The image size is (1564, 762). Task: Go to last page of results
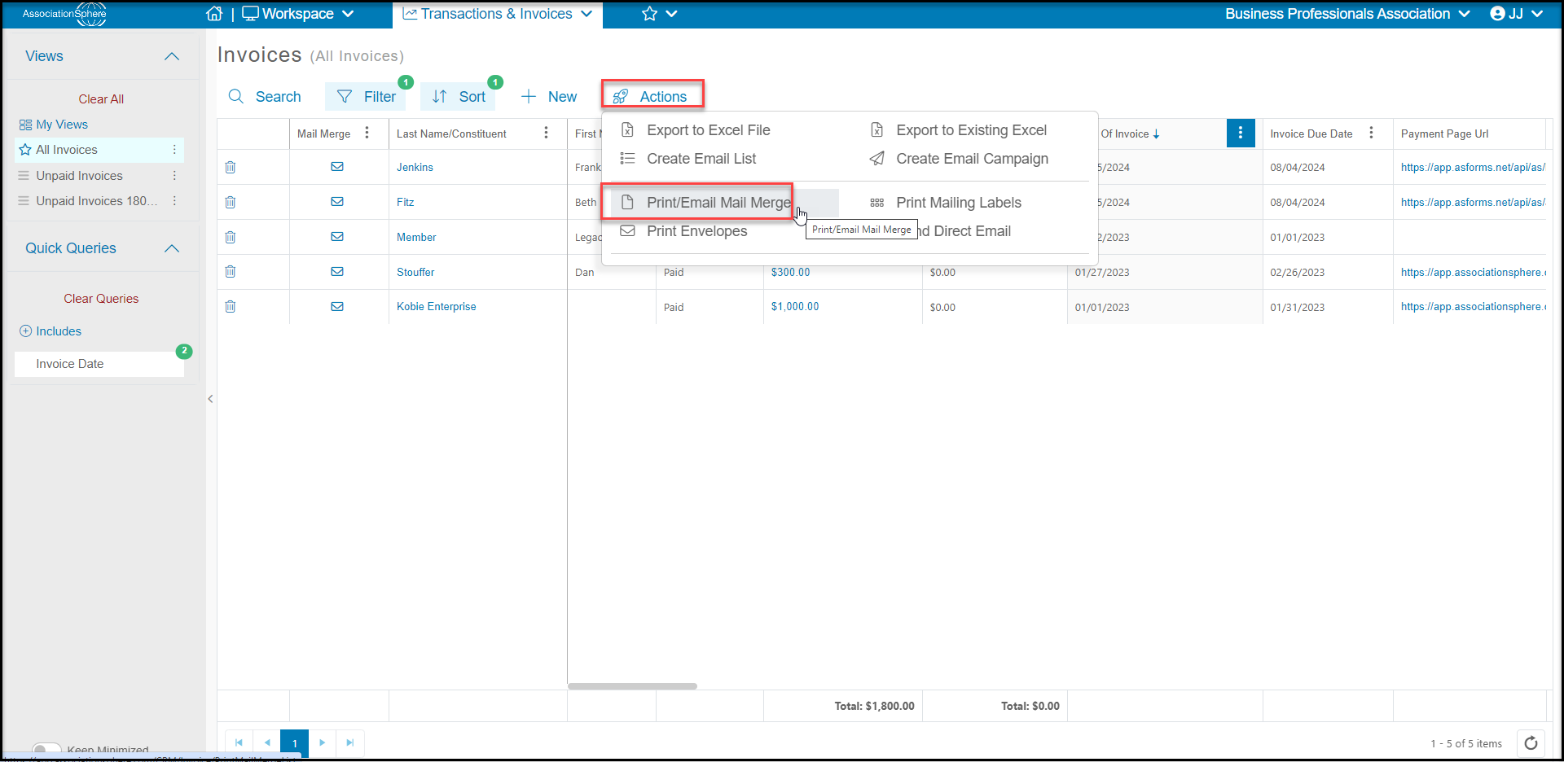click(350, 742)
